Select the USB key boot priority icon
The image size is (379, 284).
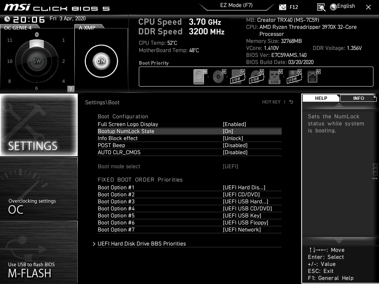[275, 77]
